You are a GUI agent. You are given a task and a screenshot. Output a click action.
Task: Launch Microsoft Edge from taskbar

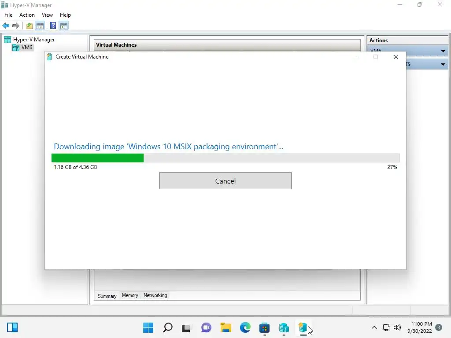pos(245,327)
